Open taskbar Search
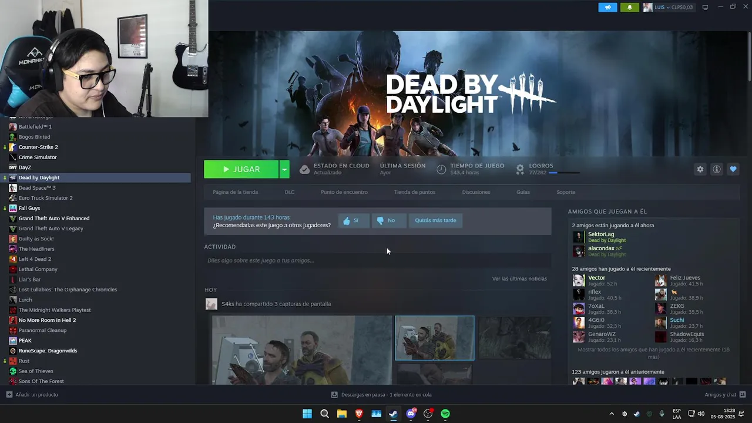Screen dimensions: 752x423 [324, 414]
